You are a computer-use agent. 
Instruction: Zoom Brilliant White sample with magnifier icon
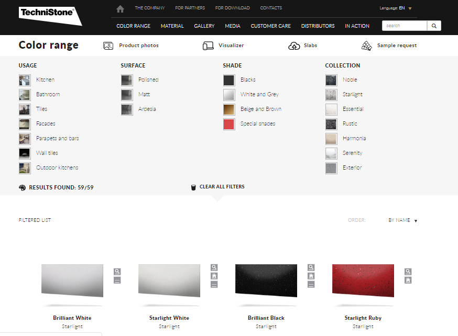117,272
